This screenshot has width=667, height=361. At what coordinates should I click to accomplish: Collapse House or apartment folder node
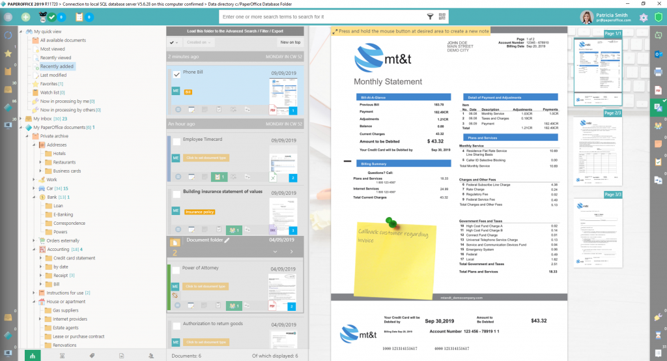(34, 302)
